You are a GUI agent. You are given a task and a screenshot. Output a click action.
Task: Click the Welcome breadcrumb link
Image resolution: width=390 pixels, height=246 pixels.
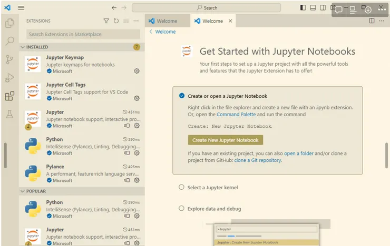(x=165, y=32)
